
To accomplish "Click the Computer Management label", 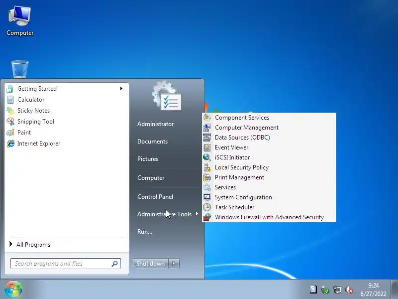I will tap(247, 128).
